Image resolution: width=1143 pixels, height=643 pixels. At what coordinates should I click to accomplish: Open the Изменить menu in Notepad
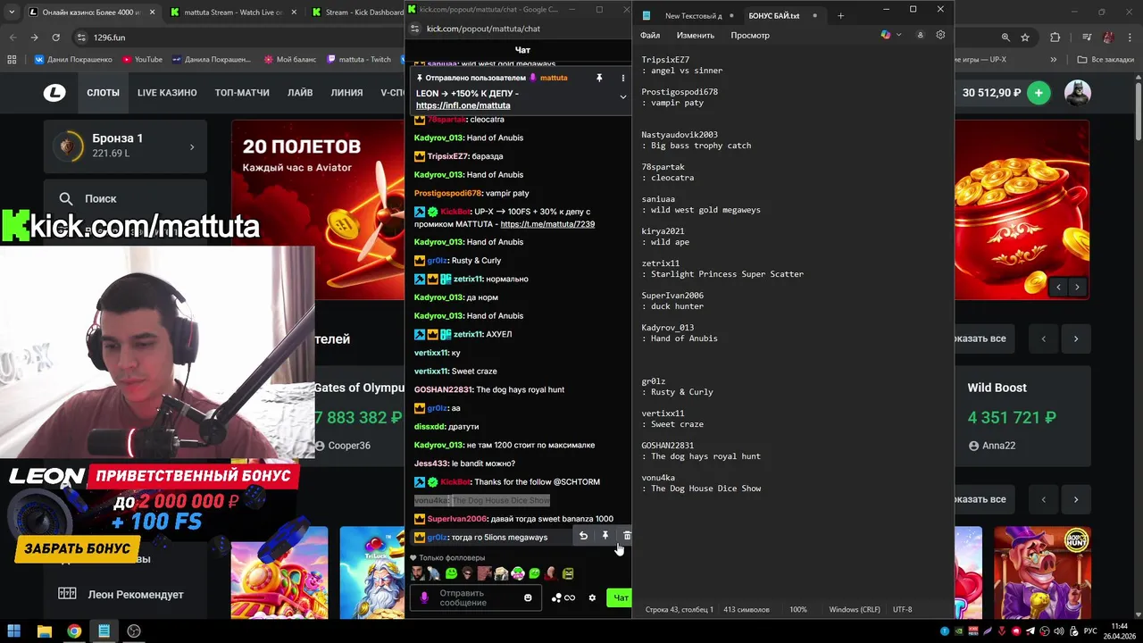tap(696, 35)
